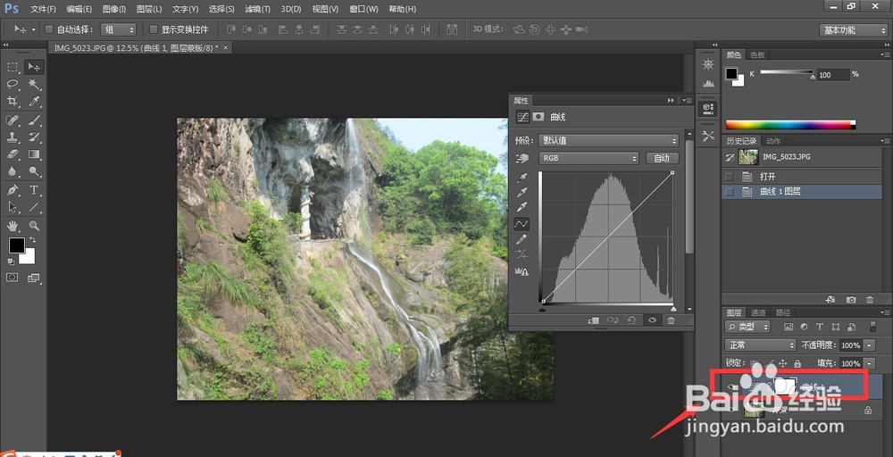
Task: Open the RGB channel dropdown
Action: 588,158
